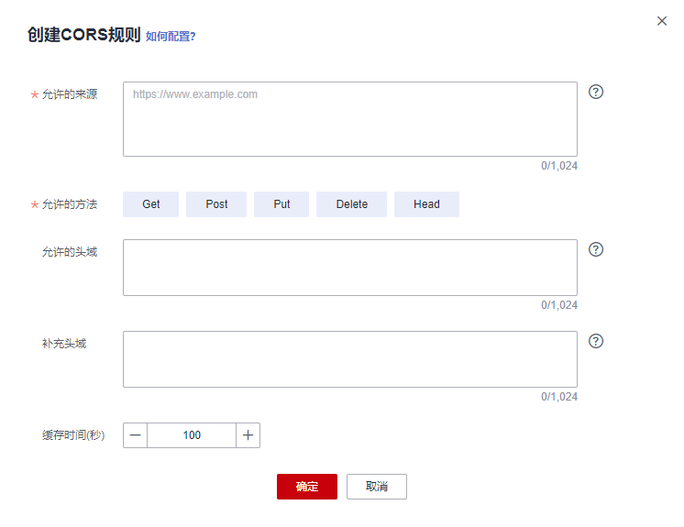Confirm with the red 确定 button
Screen dimensions: 684x527
tap(307, 487)
